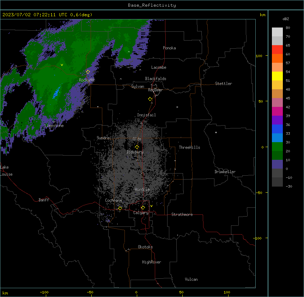304x297 pixels.
Task: Click the 100 tick label on the right axis
Action: pos(259,56)
